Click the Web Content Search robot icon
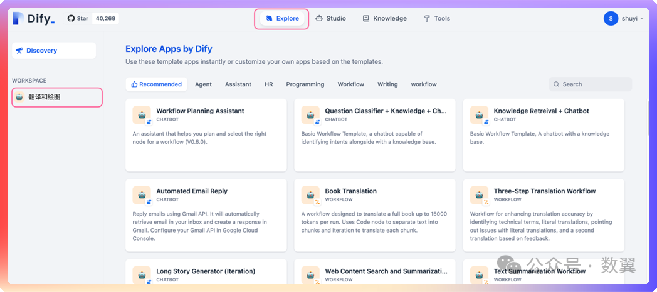Screen dimensions: 657x292 pos(310,275)
